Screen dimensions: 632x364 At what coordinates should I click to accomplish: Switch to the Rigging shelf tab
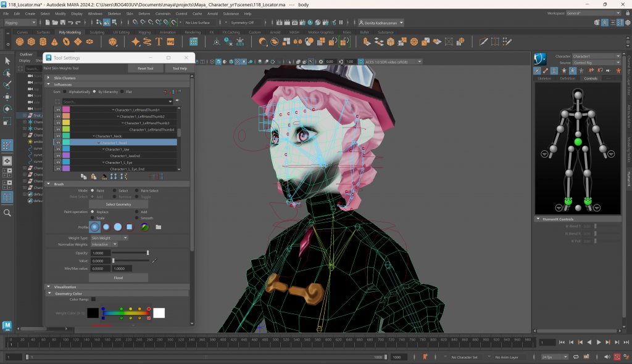[x=144, y=32]
